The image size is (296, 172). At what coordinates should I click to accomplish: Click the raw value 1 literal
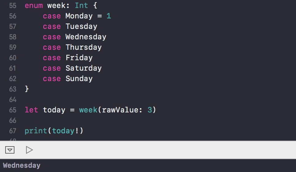[109, 16]
